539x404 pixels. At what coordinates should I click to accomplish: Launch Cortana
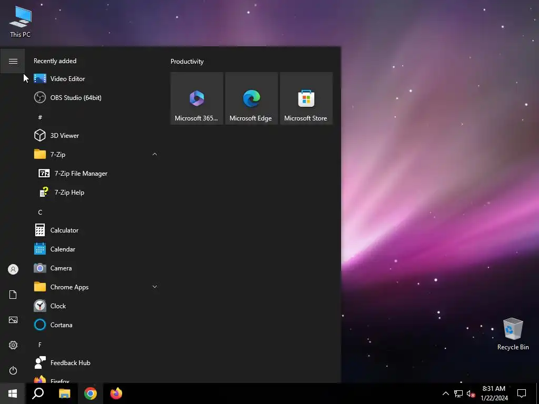[x=96, y=325]
